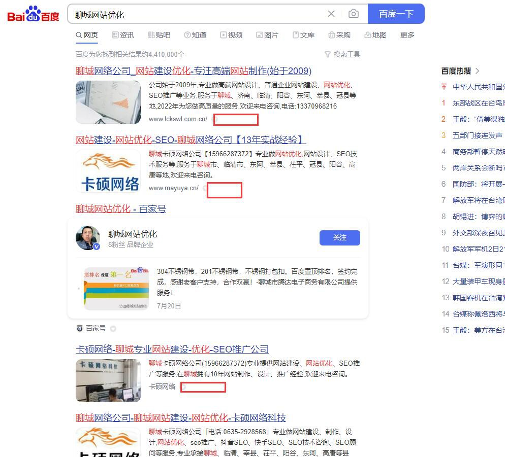Clear the search box with the X icon

tap(331, 14)
